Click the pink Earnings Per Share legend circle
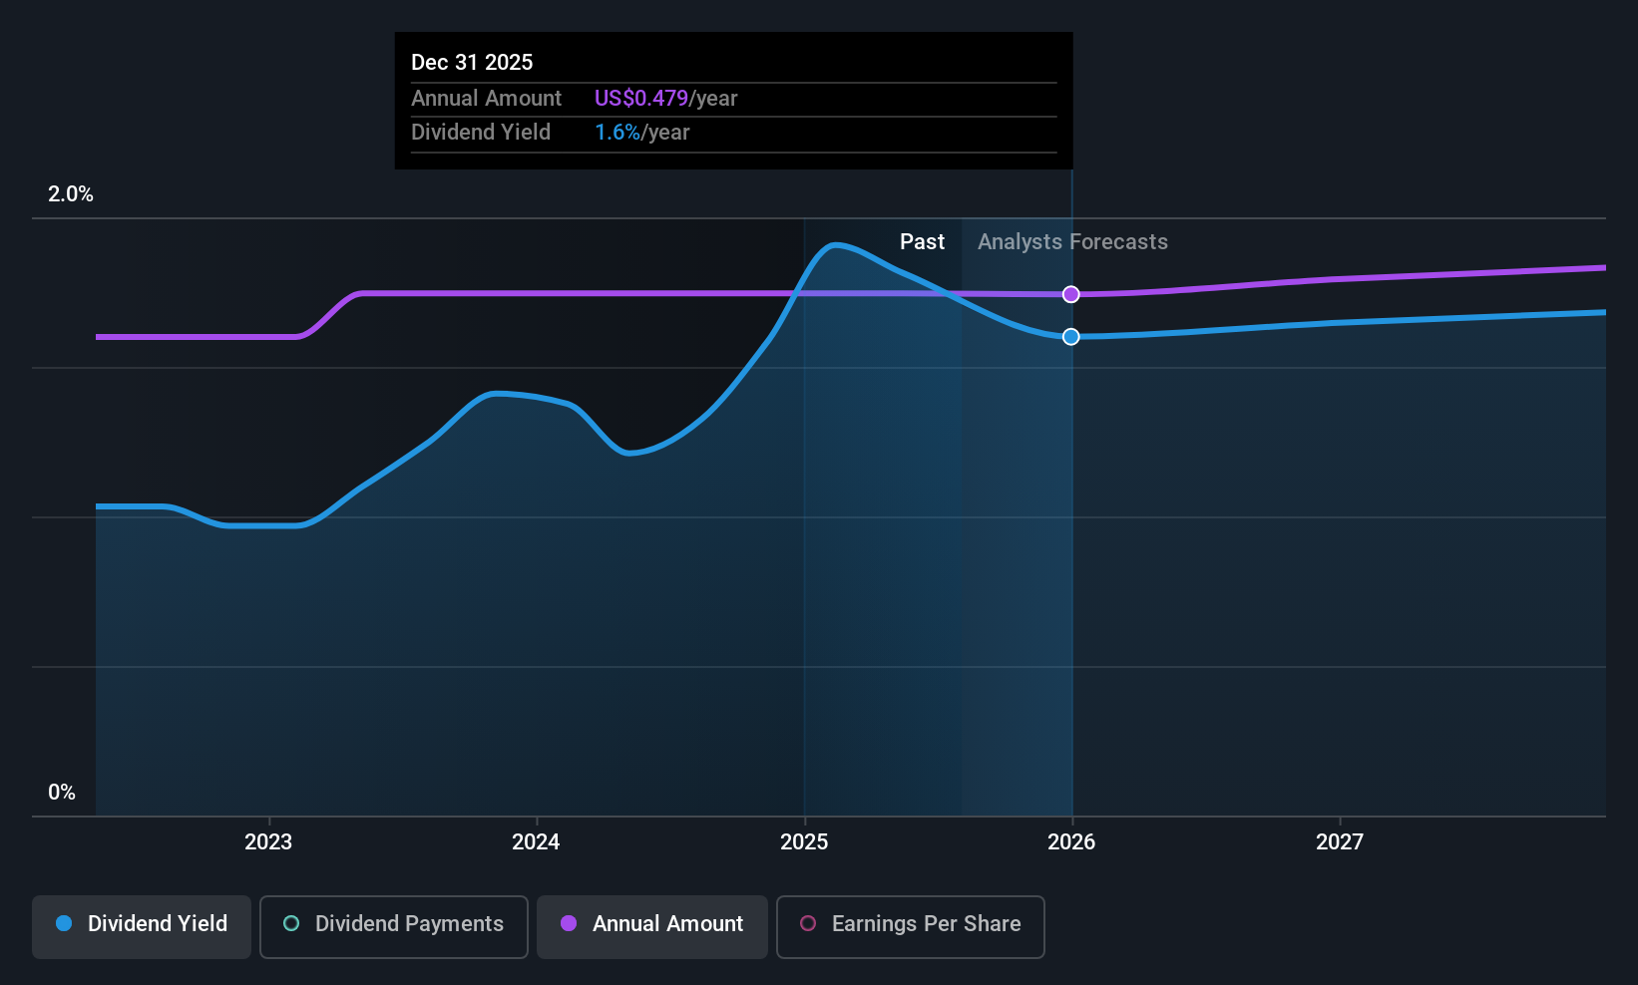 pyautogui.click(x=808, y=923)
